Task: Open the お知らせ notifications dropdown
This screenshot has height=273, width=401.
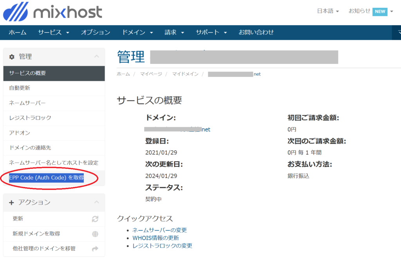Action: click(370, 11)
